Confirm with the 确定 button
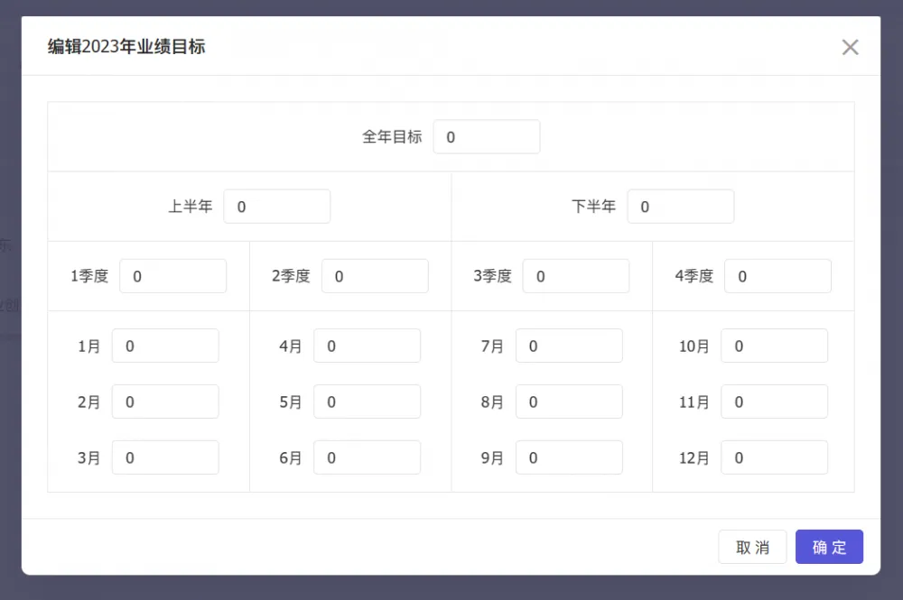Viewport: 903px width, 600px height. (x=829, y=547)
